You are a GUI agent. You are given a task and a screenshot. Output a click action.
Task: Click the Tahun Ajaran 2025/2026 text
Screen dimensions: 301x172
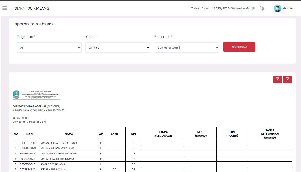(x=223, y=8)
